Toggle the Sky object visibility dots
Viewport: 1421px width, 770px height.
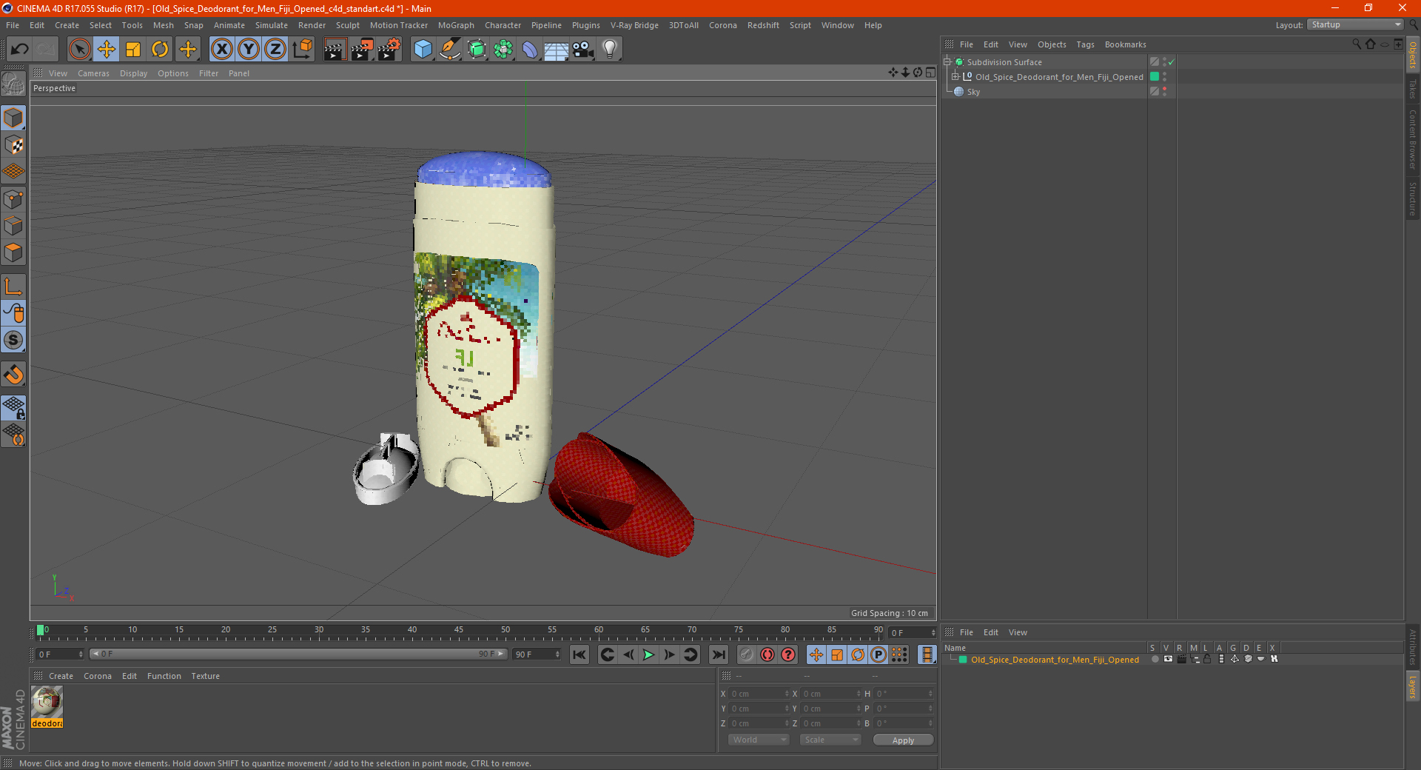1164,91
